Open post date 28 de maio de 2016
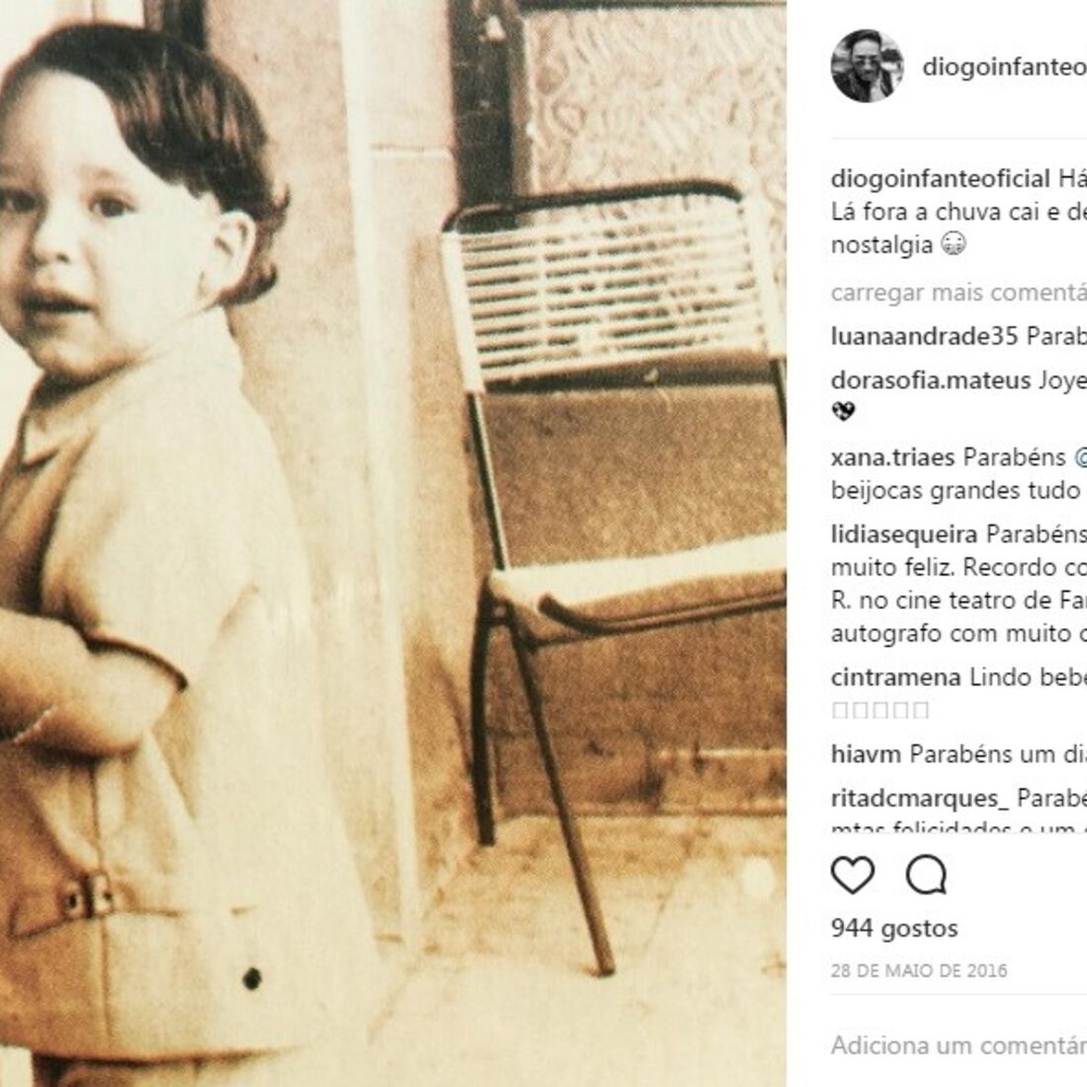Viewport: 1087px width, 1087px height. click(919, 970)
